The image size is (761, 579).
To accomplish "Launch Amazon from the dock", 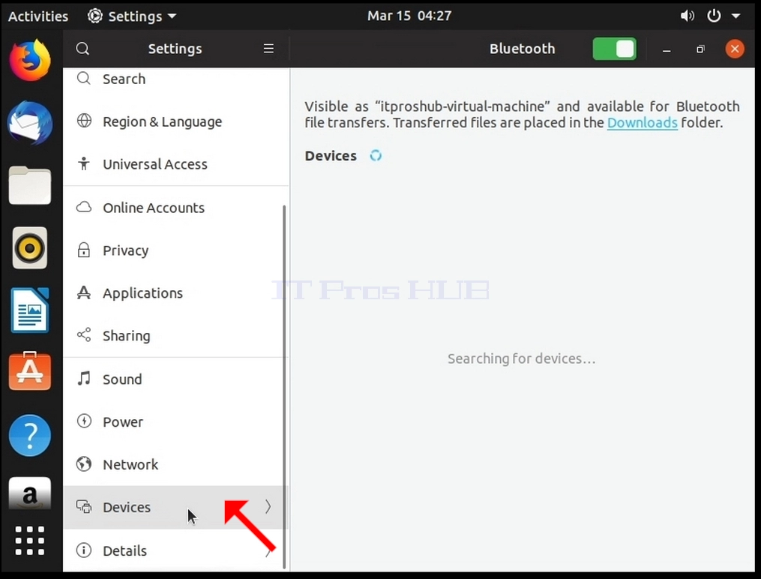I will [x=29, y=493].
